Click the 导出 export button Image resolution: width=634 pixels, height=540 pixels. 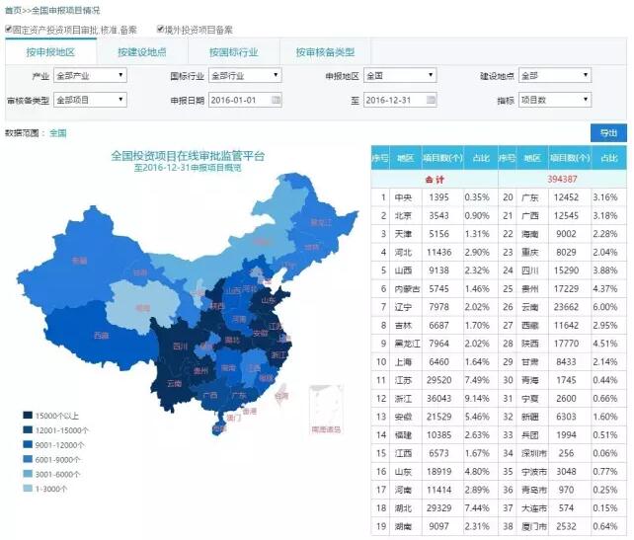point(606,133)
